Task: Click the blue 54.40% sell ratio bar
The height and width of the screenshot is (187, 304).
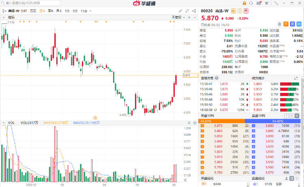Action: pos(273,121)
